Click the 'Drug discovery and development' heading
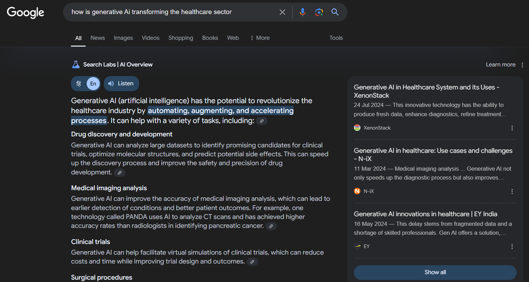The image size is (529, 282). [122, 134]
